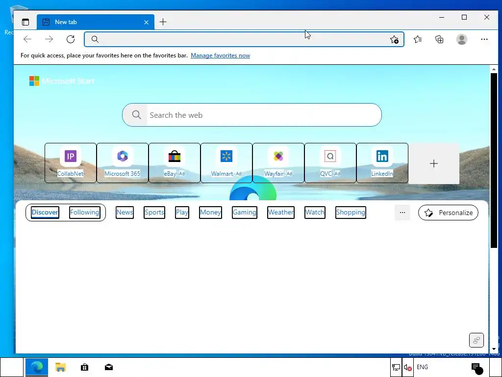Minimize the Edge window
502x377 pixels.
(x=442, y=17)
